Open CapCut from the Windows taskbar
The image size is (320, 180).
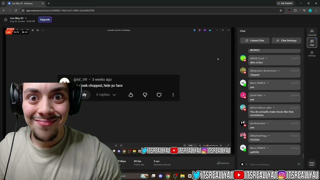tap(190, 176)
